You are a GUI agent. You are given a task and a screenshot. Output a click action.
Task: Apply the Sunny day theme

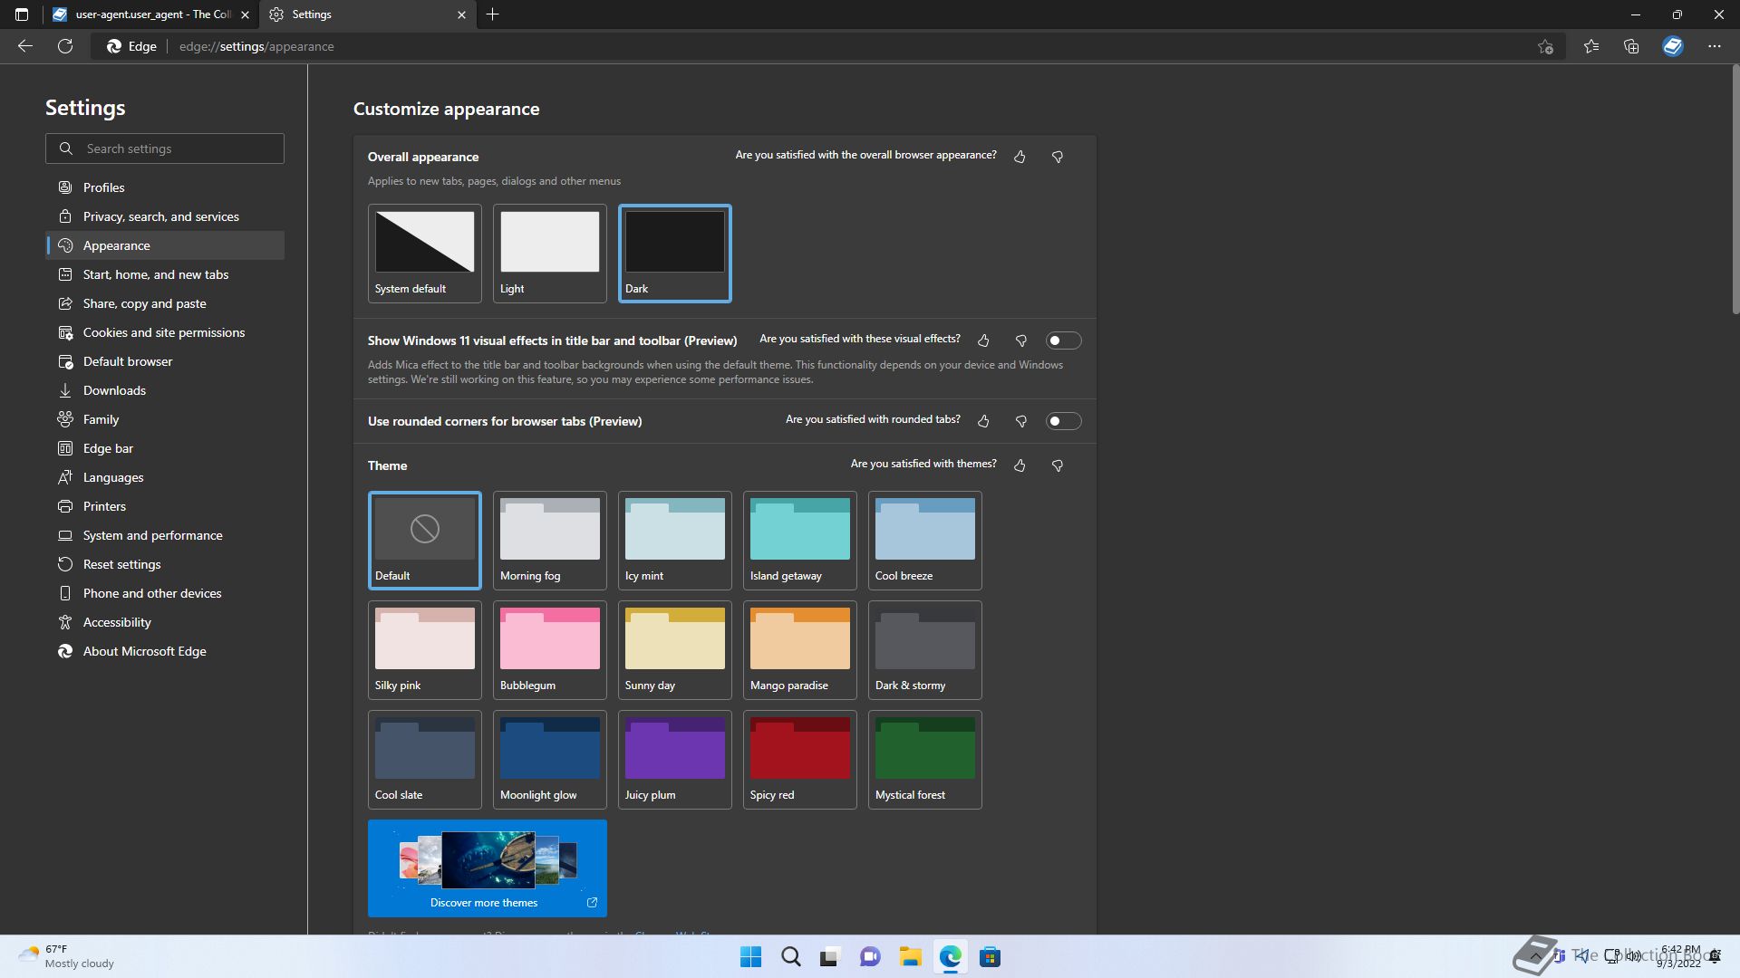[x=674, y=650]
